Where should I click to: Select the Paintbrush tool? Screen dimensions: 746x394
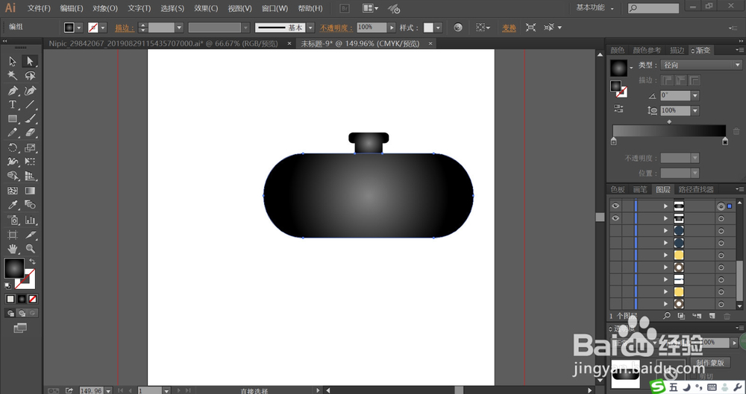click(30, 119)
